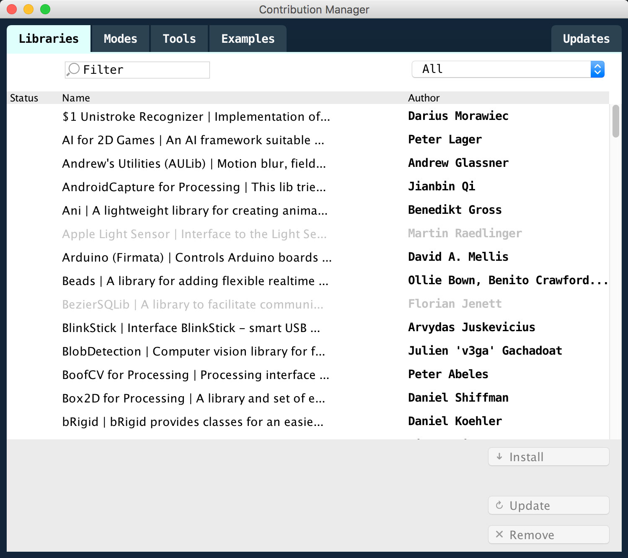Select the Libraries tab
The image size is (628, 558).
(x=49, y=39)
